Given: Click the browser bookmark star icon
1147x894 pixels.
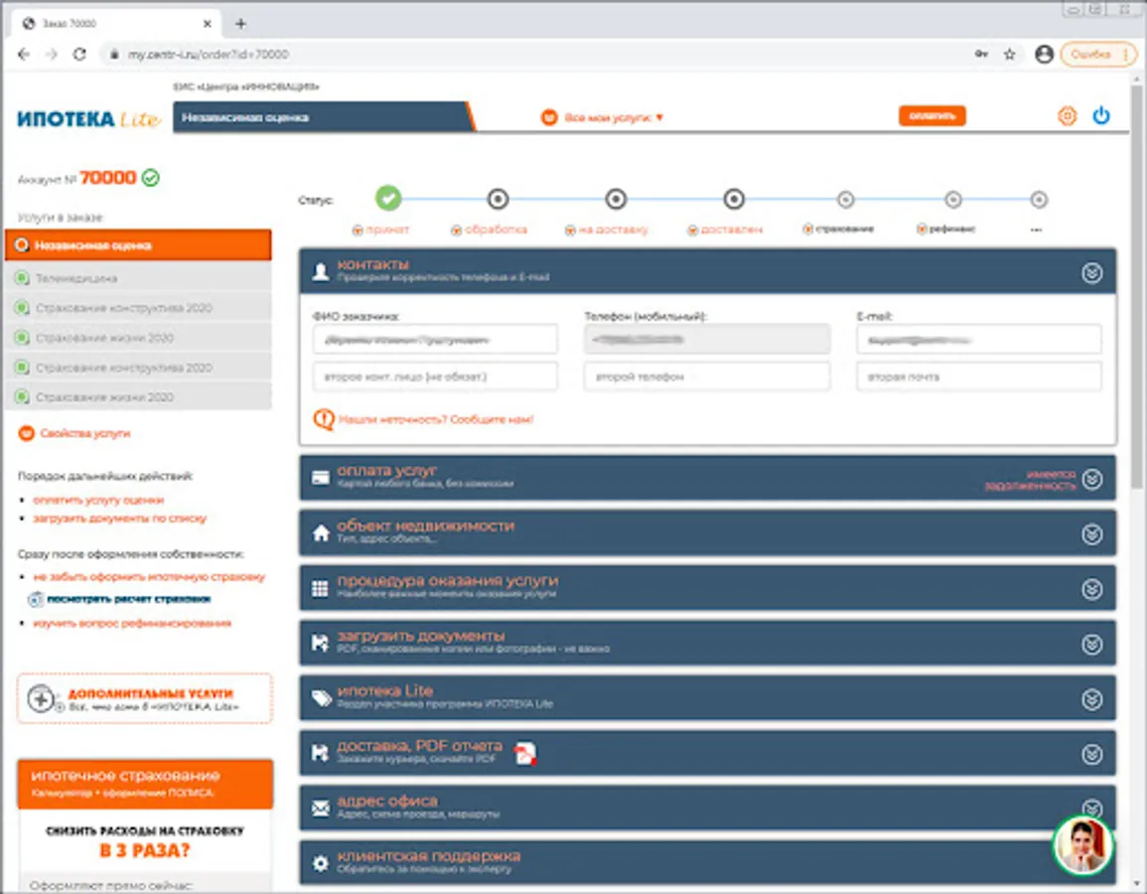Looking at the screenshot, I should 1010,55.
